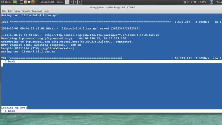Expand the hidden tray icons arrow
222x125 pixels.
188,2
